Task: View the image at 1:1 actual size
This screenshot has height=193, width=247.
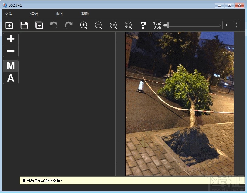Action: coord(113,25)
